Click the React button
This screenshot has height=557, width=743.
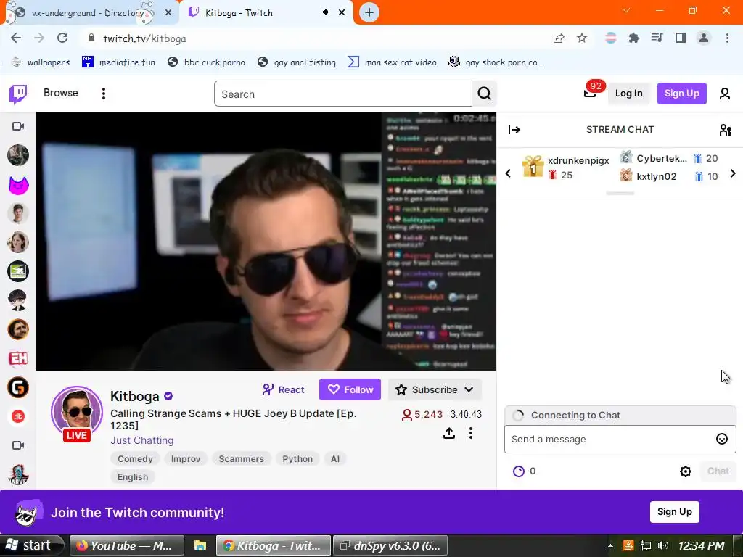284,389
